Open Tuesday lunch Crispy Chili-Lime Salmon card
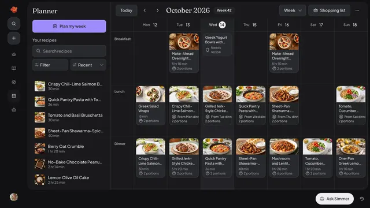Screen dimensions: 370x208 coord(184,105)
